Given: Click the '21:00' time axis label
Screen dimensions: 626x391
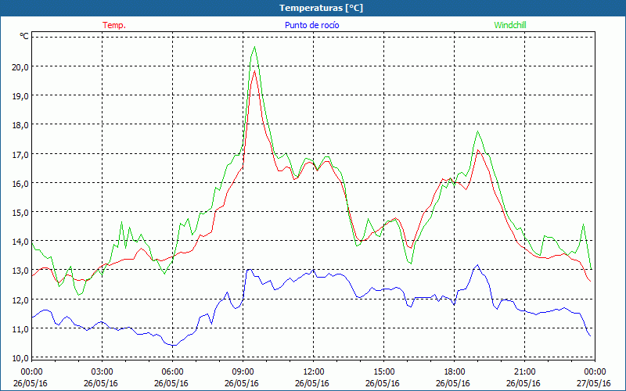Looking at the screenshot, I should coord(524,372).
